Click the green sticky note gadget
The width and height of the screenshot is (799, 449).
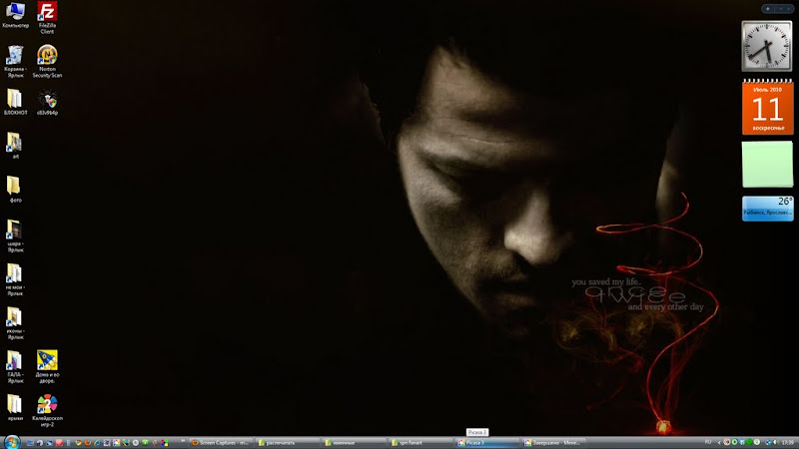pos(767,165)
